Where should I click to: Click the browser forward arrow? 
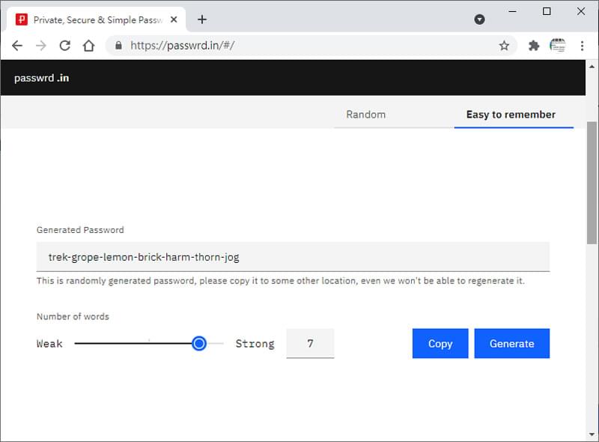(41, 46)
